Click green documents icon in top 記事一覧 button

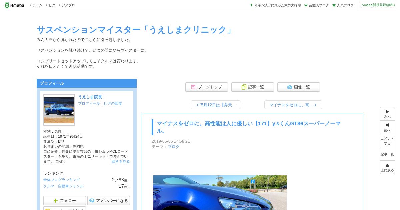[x=244, y=87]
